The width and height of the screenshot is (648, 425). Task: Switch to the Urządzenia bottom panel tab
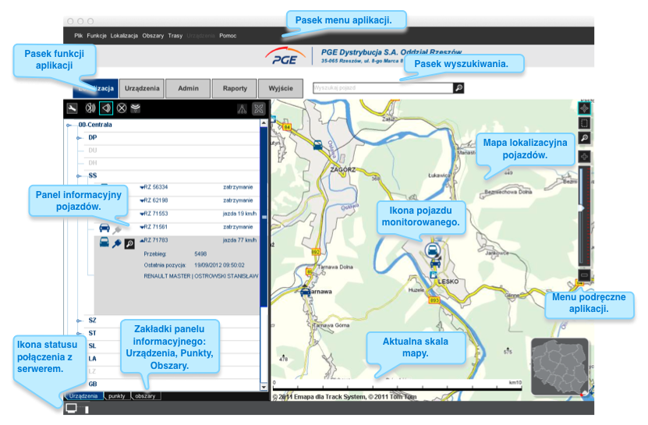pyautogui.click(x=83, y=396)
